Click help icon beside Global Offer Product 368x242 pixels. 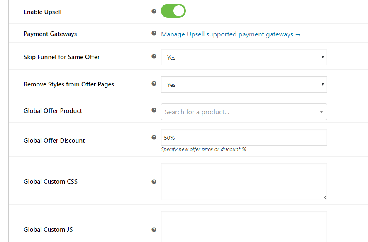pyautogui.click(x=154, y=110)
